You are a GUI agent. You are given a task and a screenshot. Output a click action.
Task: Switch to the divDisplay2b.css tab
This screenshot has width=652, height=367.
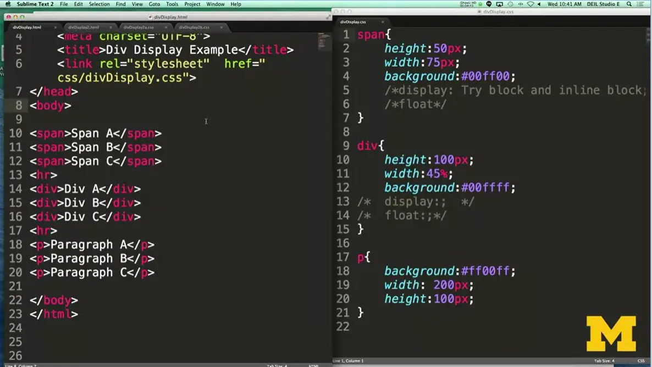click(x=194, y=27)
